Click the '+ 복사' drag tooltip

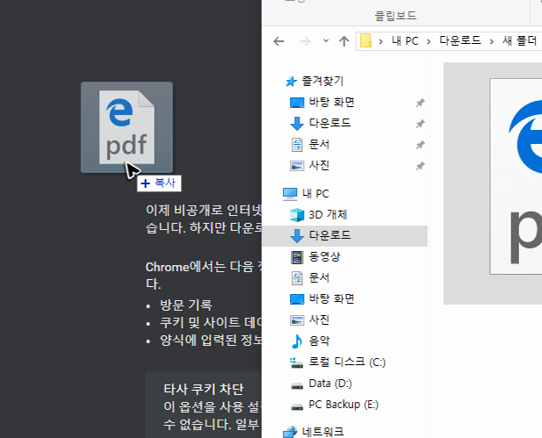click(159, 183)
